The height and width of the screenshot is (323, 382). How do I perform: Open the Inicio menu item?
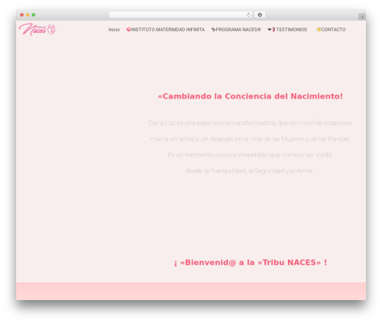click(x=114, y=30)
